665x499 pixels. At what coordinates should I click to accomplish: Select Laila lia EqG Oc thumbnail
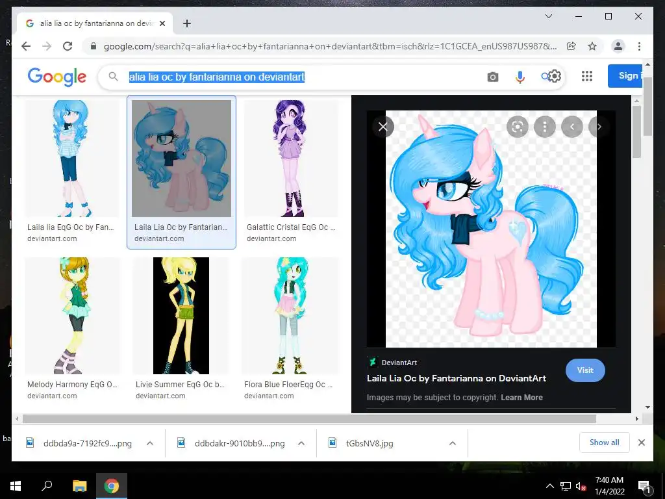tap(71, 159)
